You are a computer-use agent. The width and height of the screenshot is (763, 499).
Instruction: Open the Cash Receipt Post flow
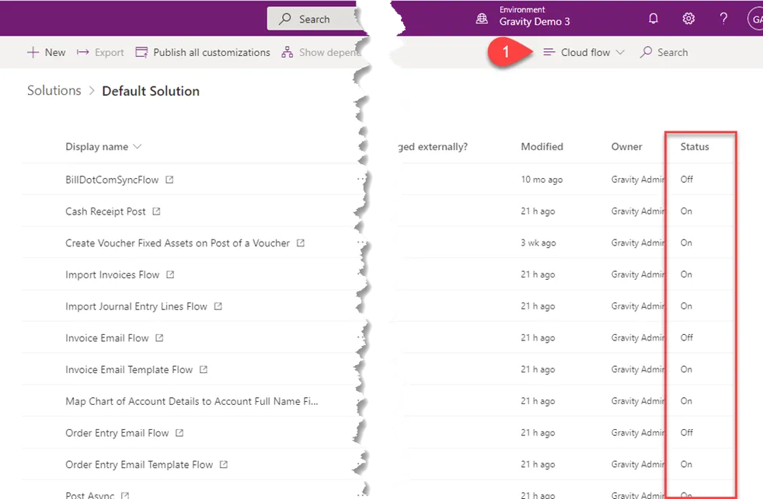click(x=106, y=211)
